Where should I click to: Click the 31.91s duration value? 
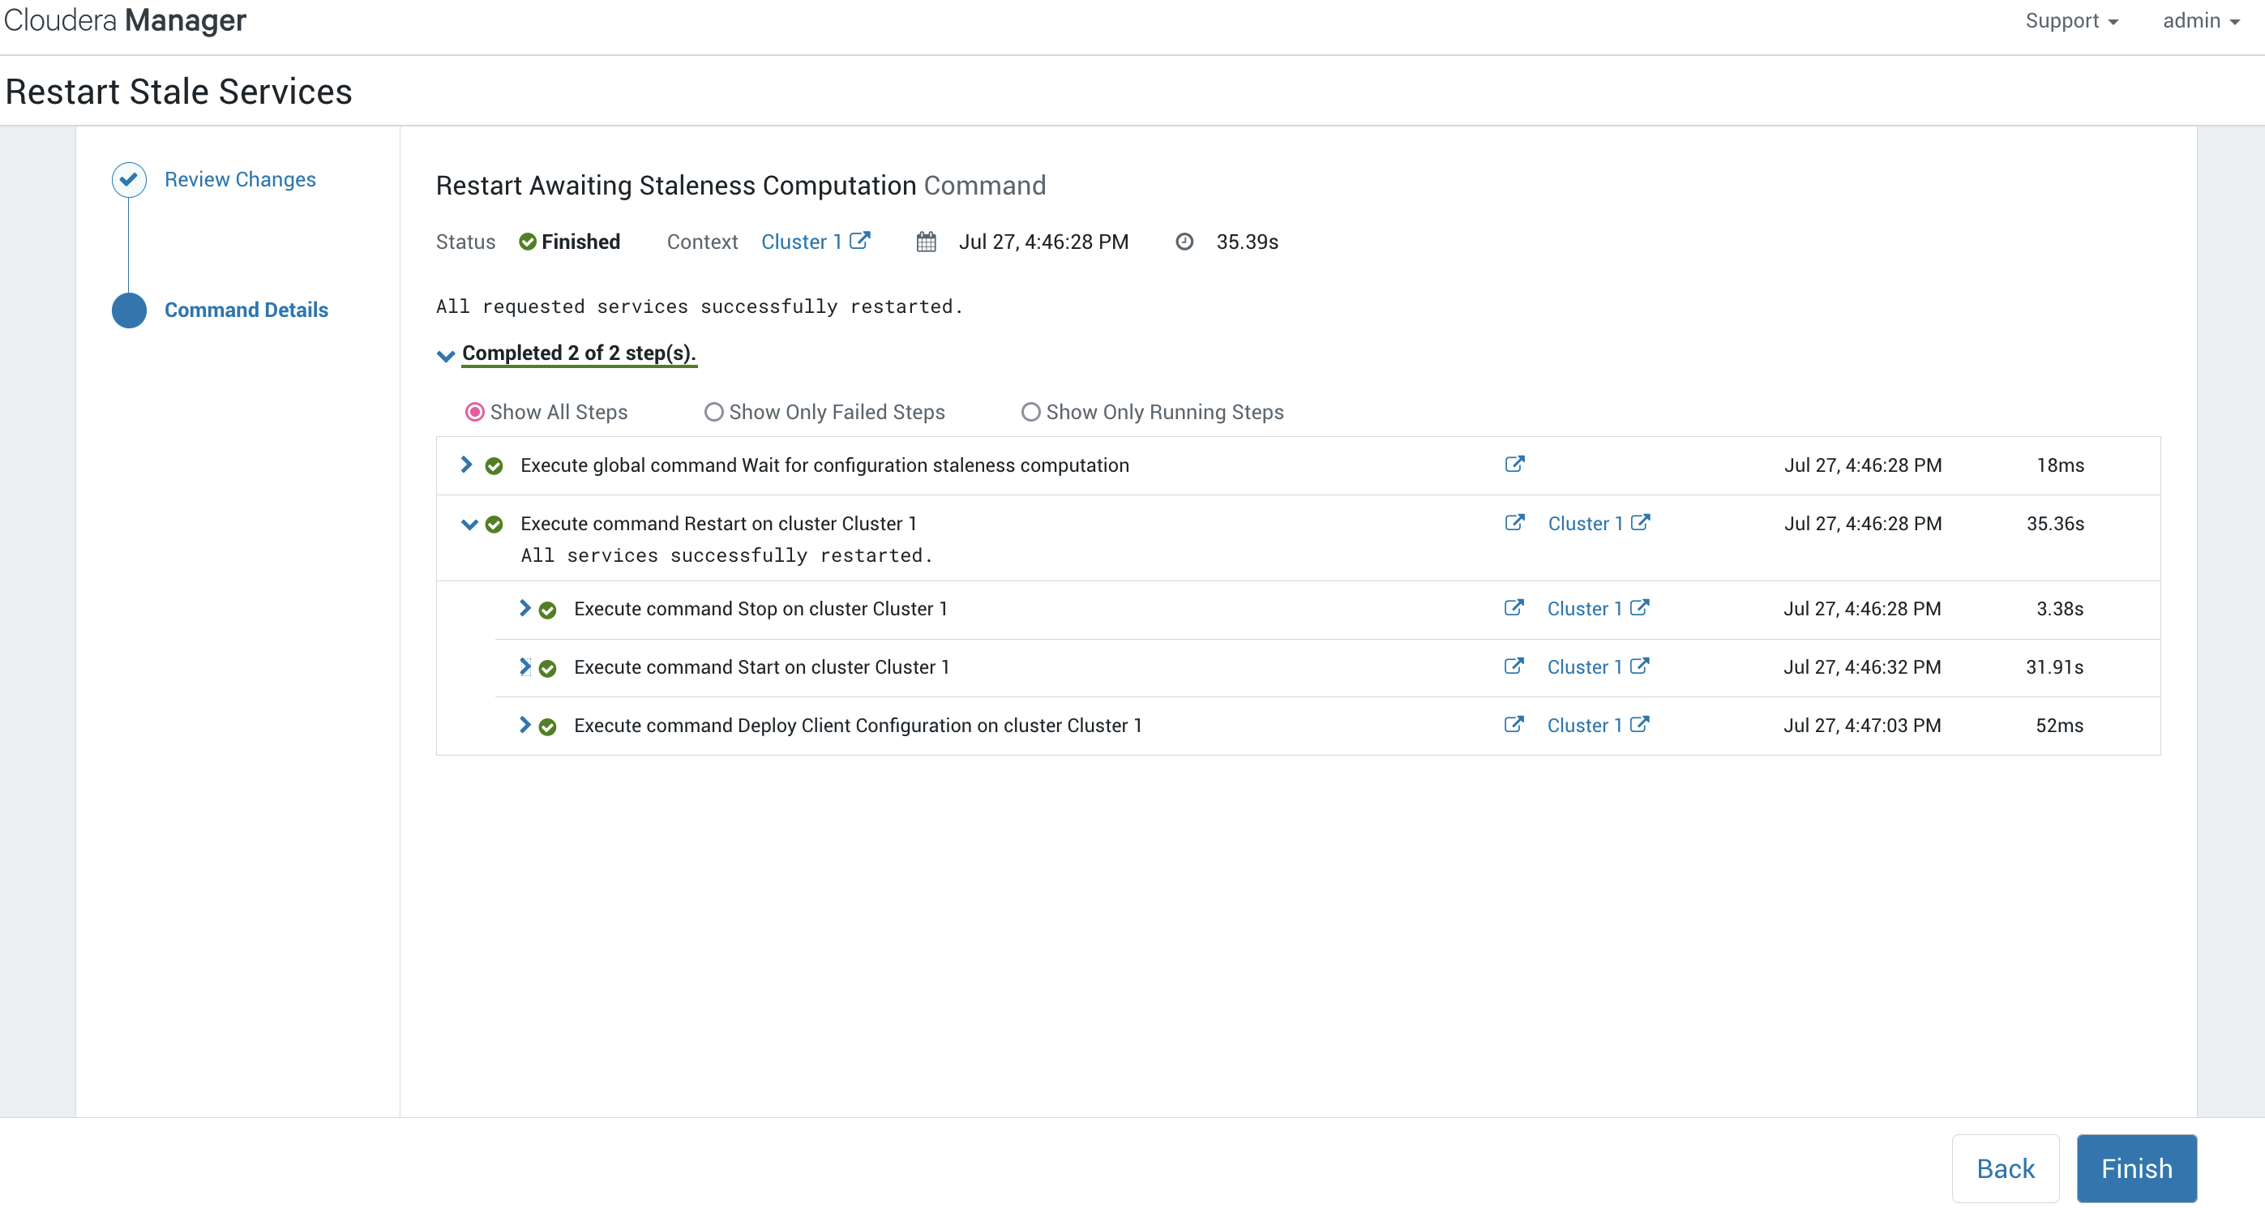coord(2054,667)
